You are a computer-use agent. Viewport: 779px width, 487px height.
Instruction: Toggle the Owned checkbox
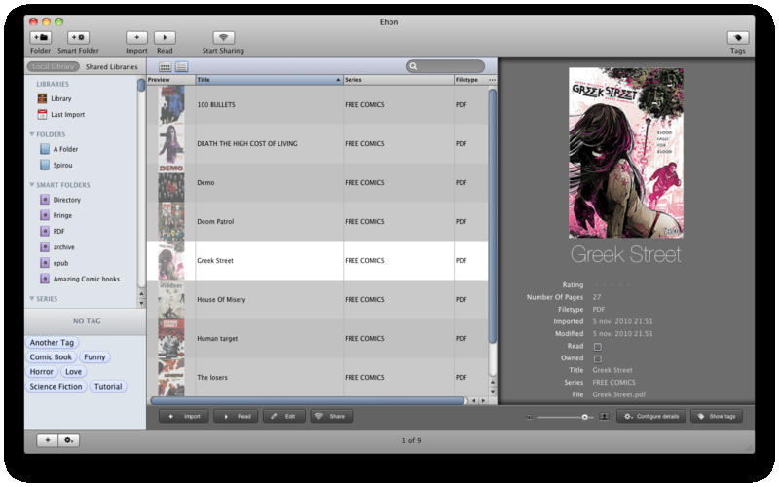pos(598,358)
